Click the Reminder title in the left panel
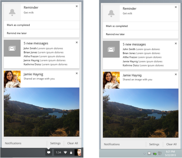 (31, 8)
